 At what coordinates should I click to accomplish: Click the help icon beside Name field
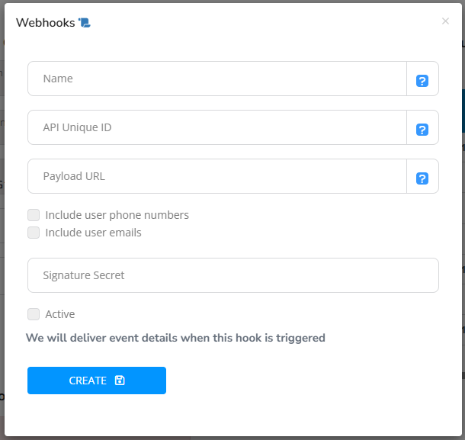[422, 81]
